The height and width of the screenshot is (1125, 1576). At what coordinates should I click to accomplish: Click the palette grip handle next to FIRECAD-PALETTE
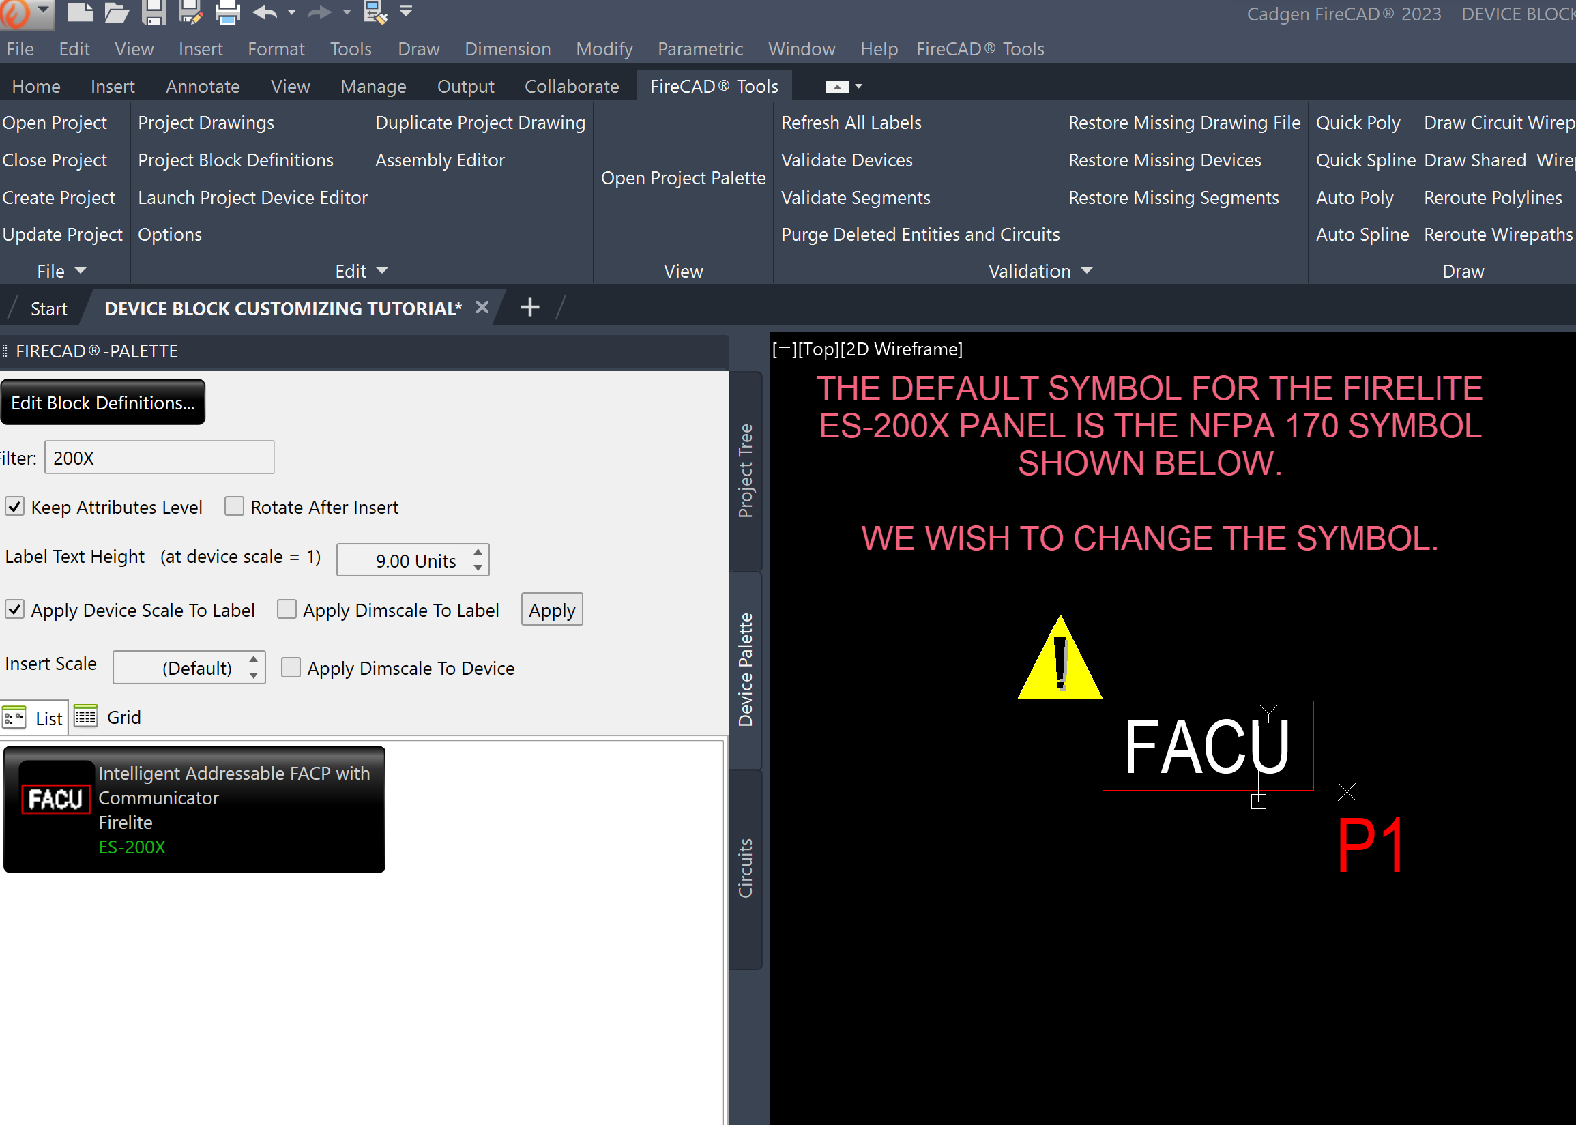[x=5, y=351]
